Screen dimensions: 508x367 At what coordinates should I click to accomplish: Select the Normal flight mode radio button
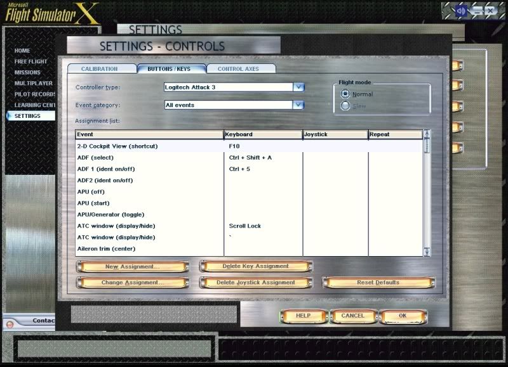point(345,94)
